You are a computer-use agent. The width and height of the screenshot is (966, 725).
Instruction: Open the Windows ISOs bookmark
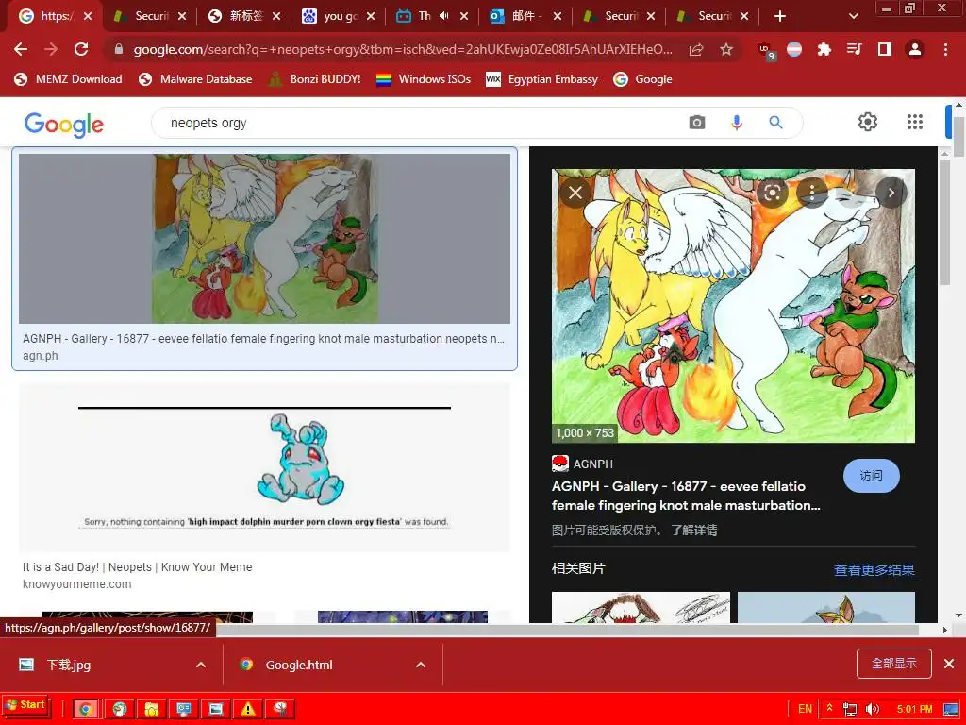[x=424, y=79]
